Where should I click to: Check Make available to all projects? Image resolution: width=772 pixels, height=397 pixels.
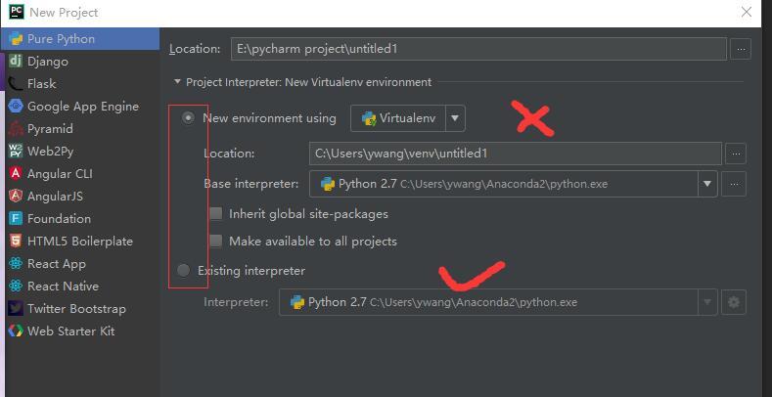215,242
